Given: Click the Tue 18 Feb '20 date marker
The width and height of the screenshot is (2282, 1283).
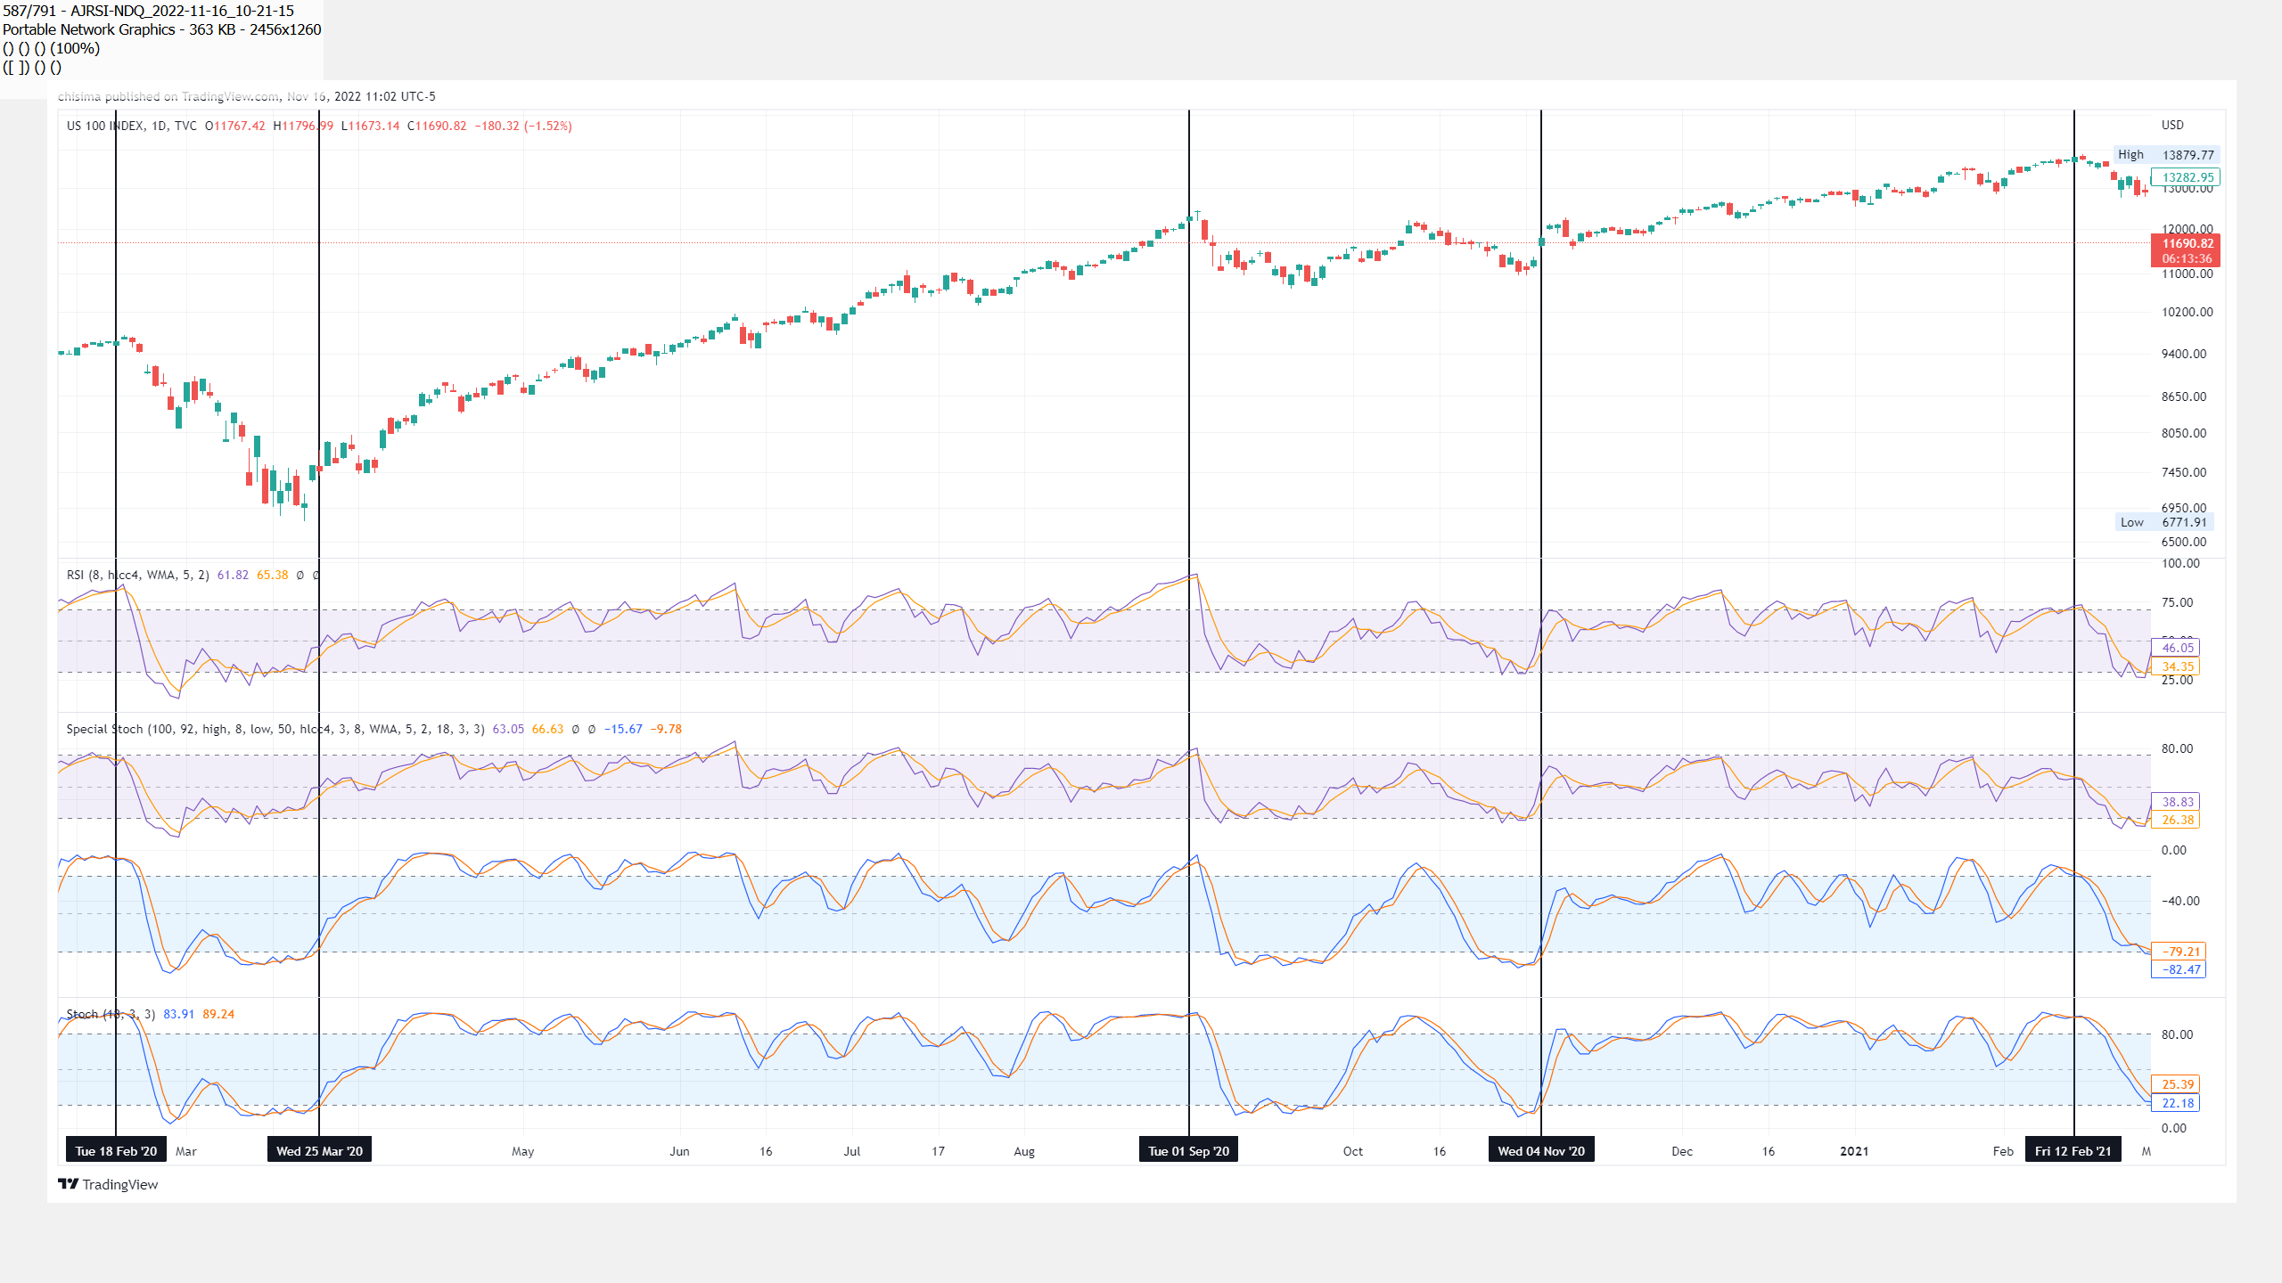Looking at the screenshot, I should click(116, 1151).
